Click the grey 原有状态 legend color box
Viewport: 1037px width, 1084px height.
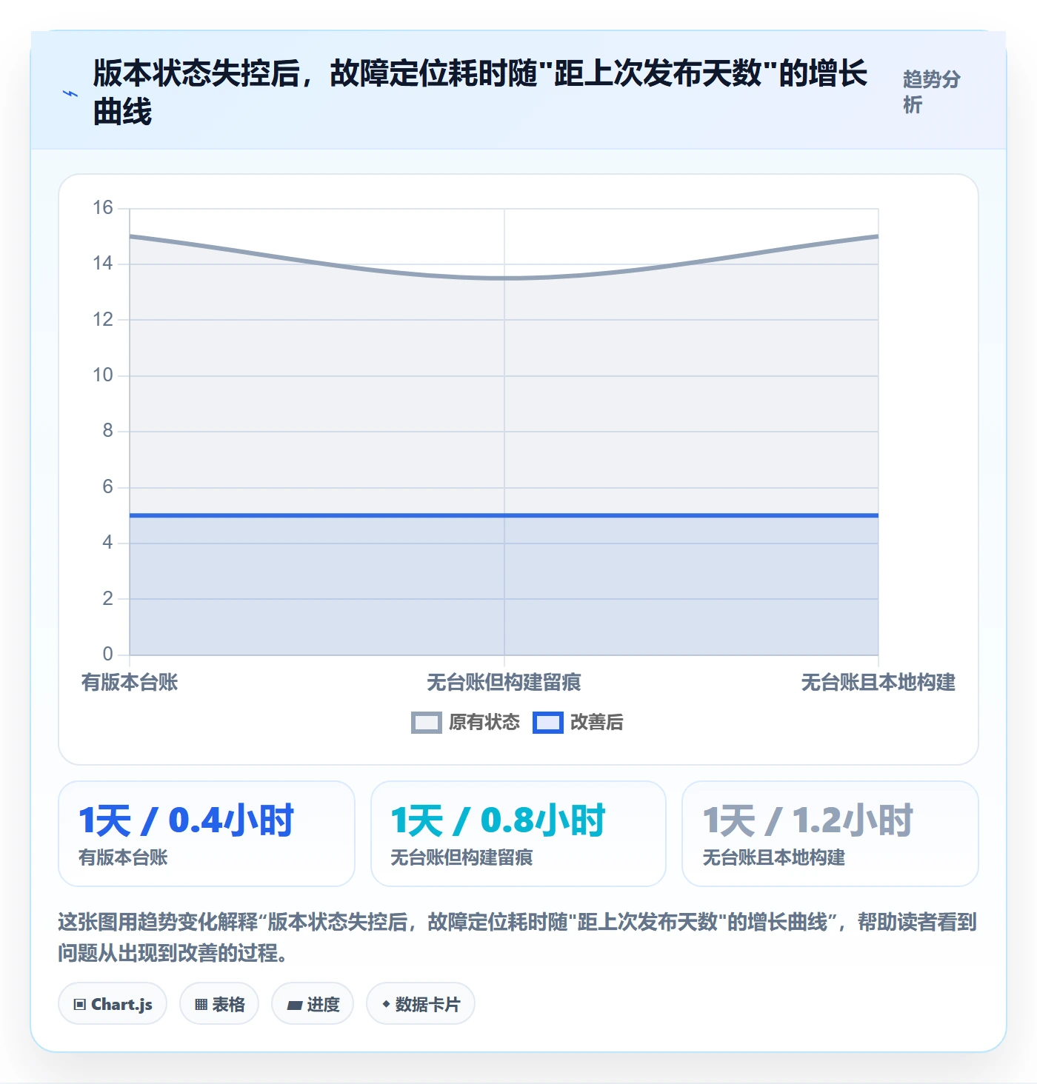click(x=427, y=723)
